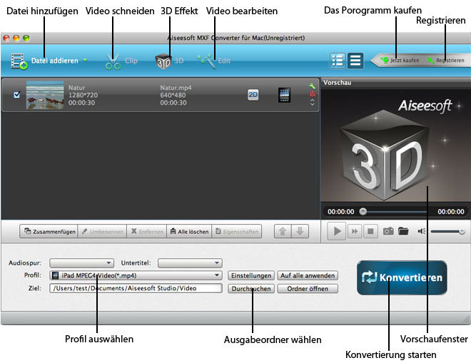Click the Umbenennen button
Screen dimensions: 471x363
pyautogui.click(x=103, y=232)
